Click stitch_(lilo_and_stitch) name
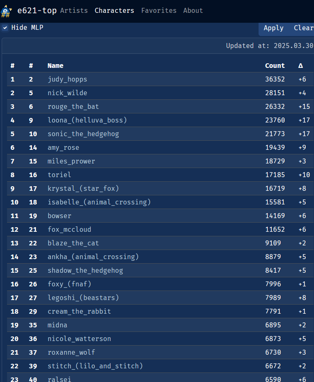The height and width of the screenshot is (382, 314). click(x=95, y=366)
